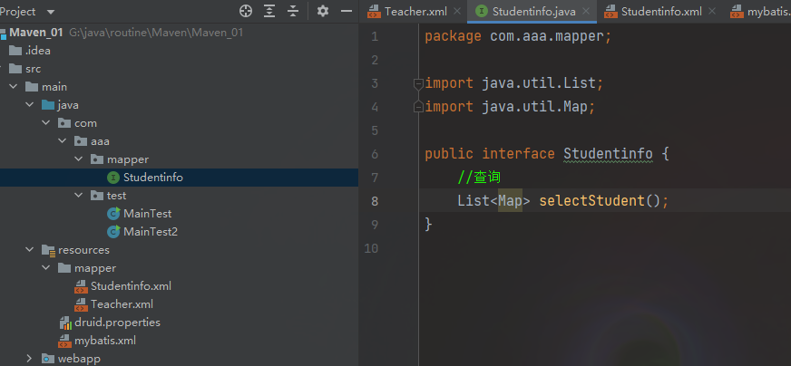The height and width of the screenshot is (366, 791).
Task: Click the MainTest class run icon
Action: point(114,214)
